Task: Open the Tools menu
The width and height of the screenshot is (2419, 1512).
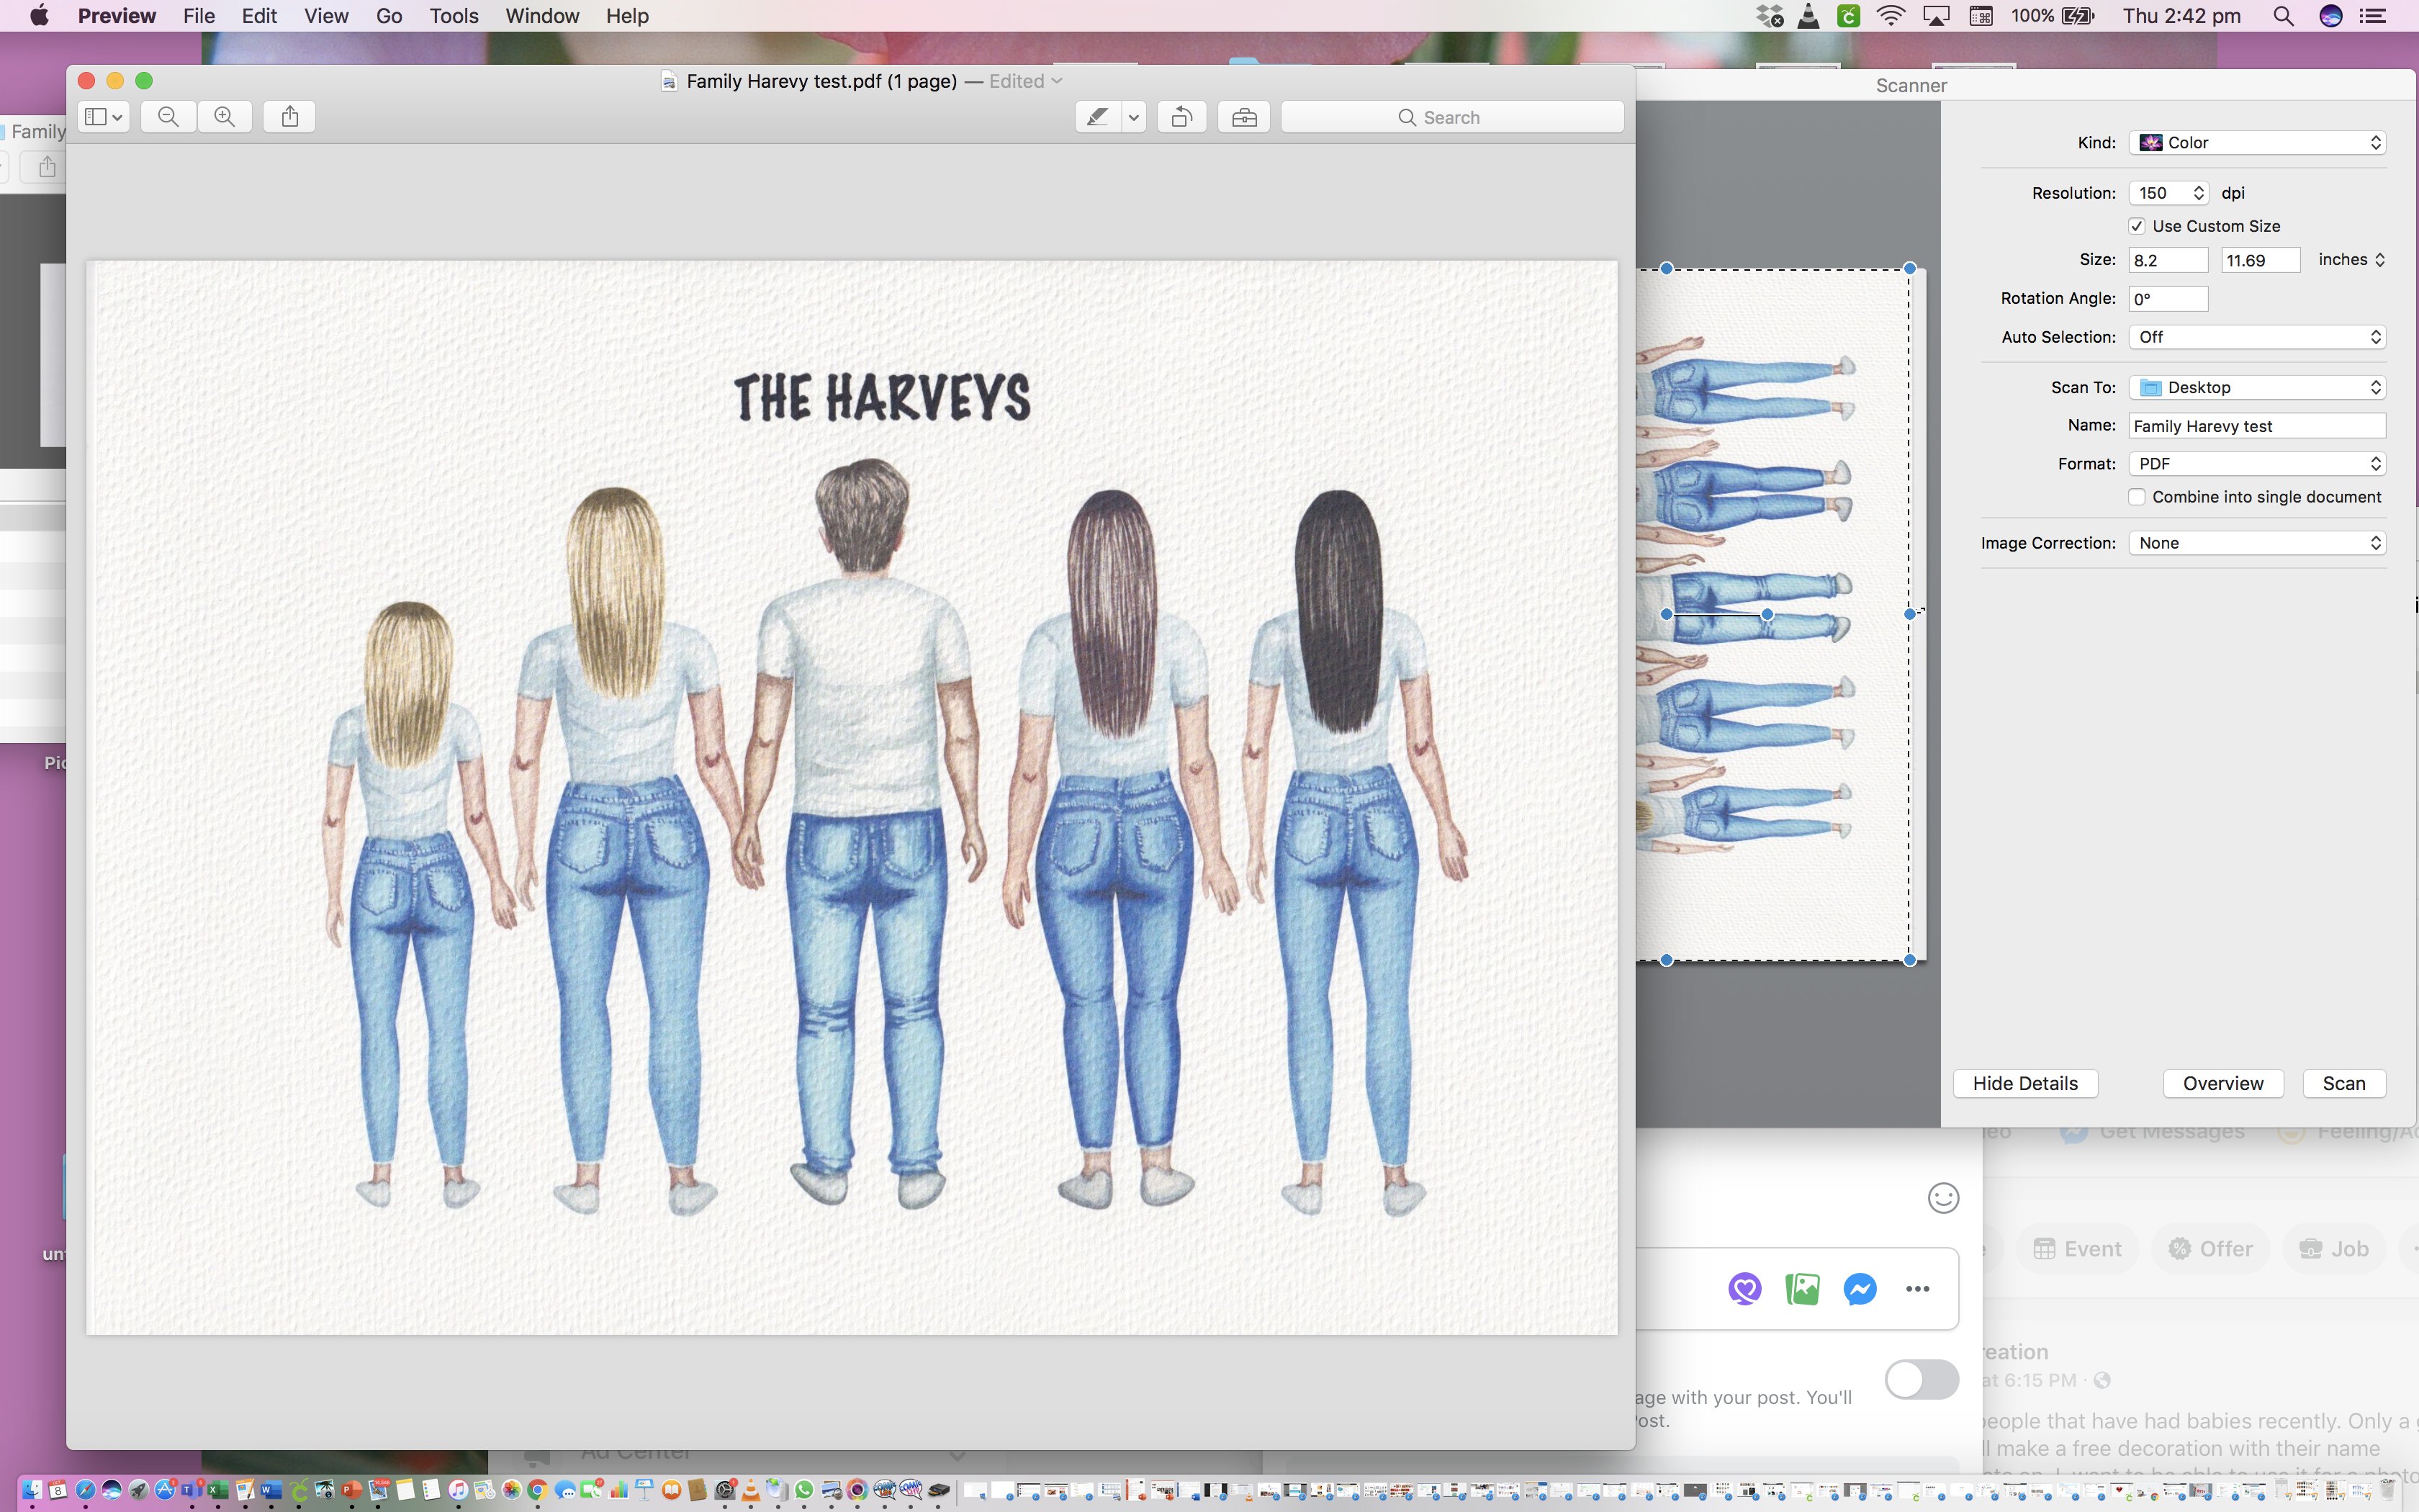Action: click(453, 16)
